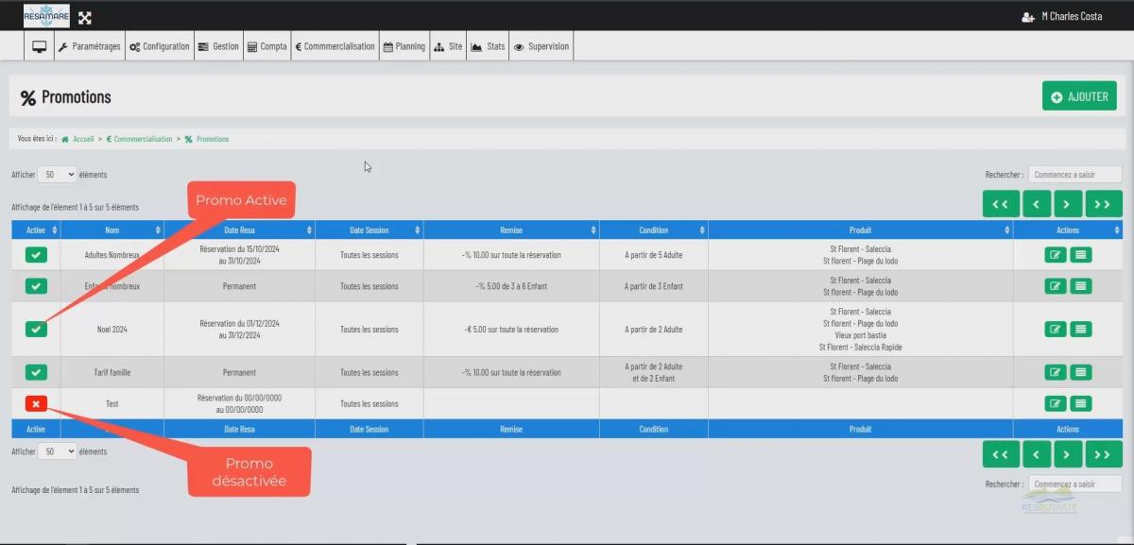Image resolution: width=1134 pixels, height=545 pixels.
Task: Open details list for Test promotion
Action: [x=1081, y=403]
